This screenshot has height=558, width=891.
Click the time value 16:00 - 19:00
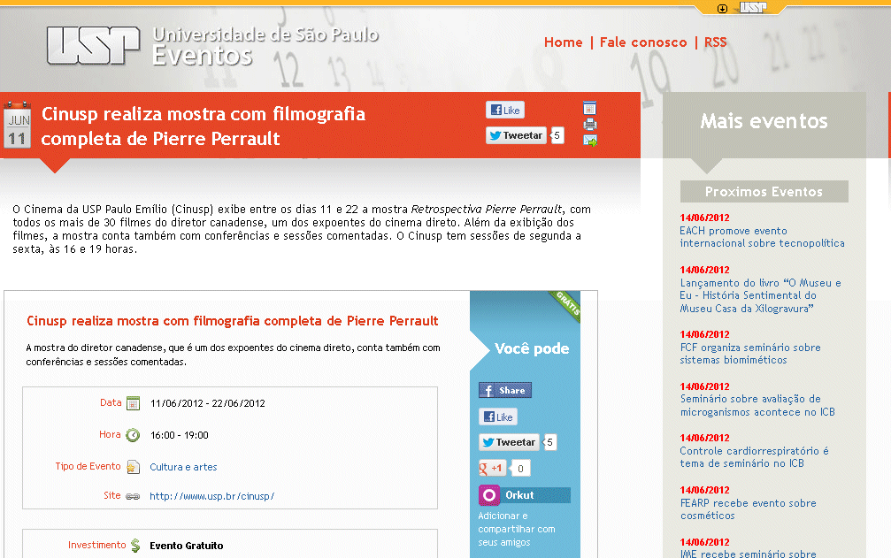[179, 435]
